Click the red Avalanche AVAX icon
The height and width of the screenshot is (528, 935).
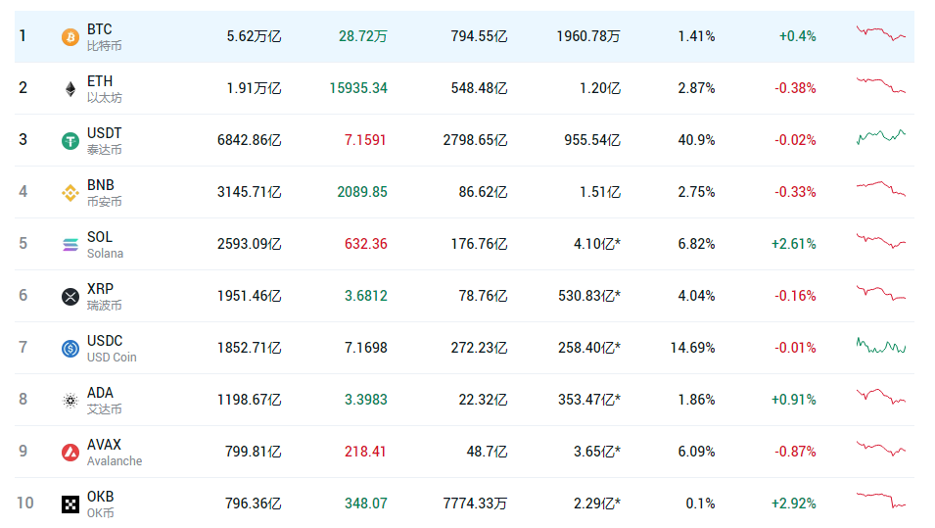[x=70, y=453]
